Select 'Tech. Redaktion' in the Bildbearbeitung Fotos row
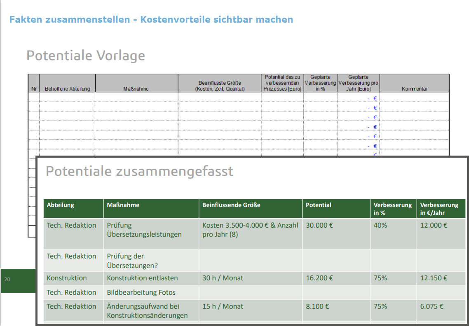The width and height of the screenshot is (469, 326). 74,293
